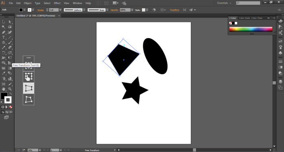Open the Brushes panel from dock

pos(280,47)
